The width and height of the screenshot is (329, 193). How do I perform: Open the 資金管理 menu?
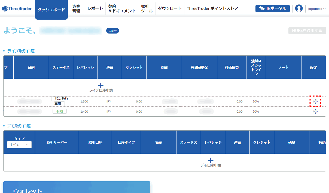[76, 8]
